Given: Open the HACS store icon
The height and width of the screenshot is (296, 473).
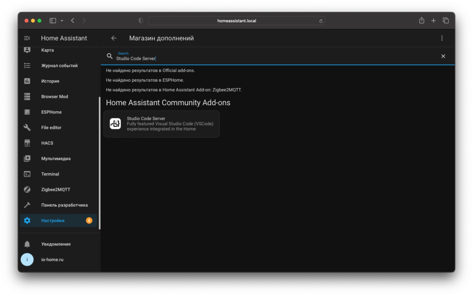Looking at the screenshot, I should click(x=27, y=143).
